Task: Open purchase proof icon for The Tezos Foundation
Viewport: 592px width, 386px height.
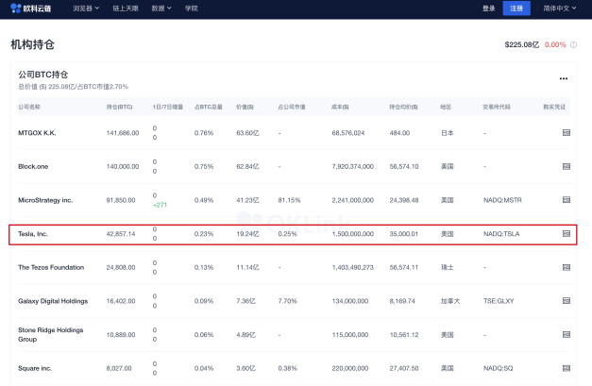Action: tap(566, 267)
